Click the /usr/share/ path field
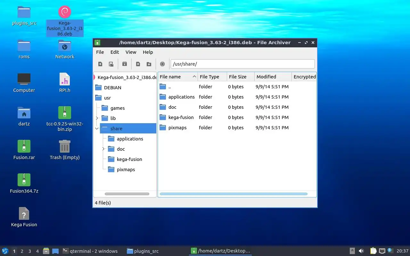Image resolution: width=410 pixels, height=256 pixels. pos(242,64)
